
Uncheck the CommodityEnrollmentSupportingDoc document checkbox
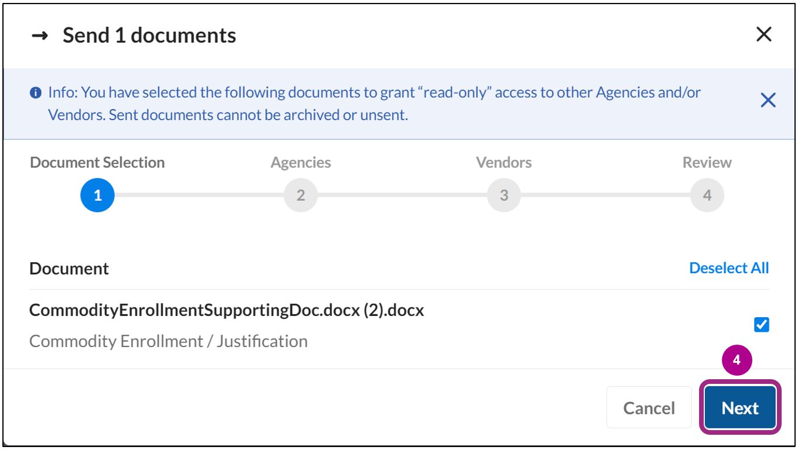point(762,324)
